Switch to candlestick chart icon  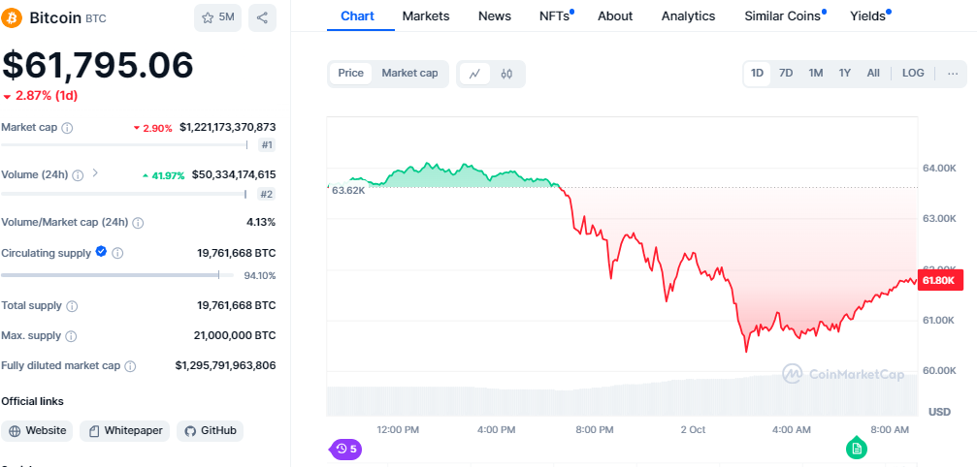(506, 74)
